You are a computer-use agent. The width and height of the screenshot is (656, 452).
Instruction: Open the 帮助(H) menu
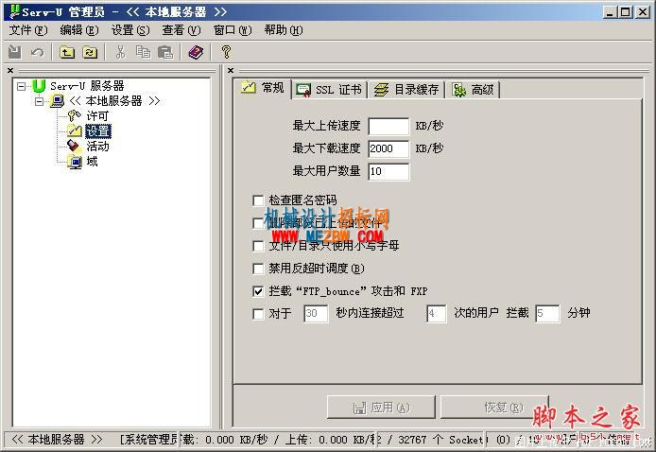(x=284, y=30)
